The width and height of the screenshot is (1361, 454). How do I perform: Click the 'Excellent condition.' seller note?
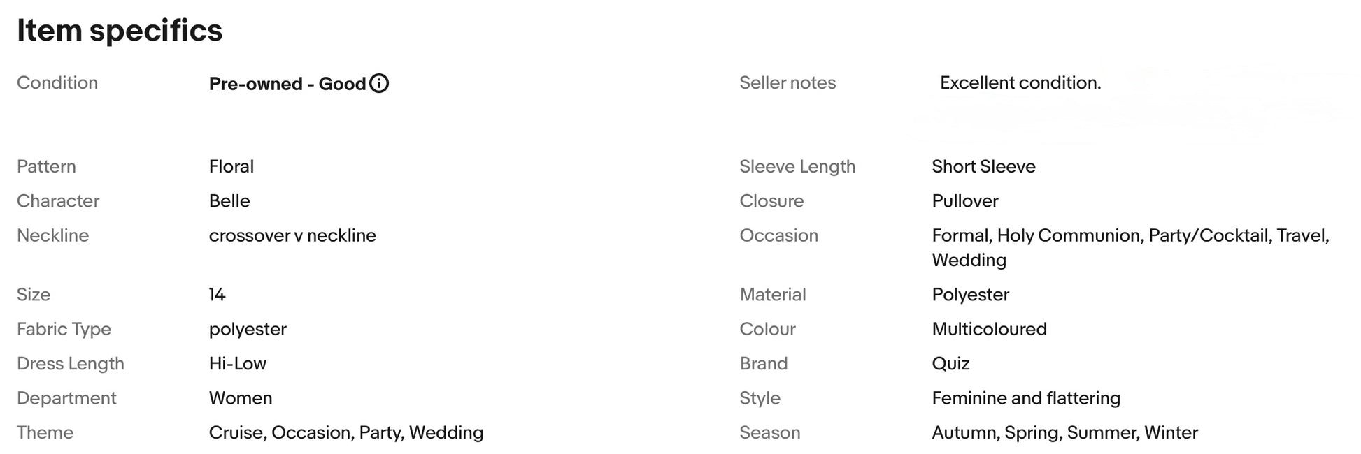[1020, 82]
